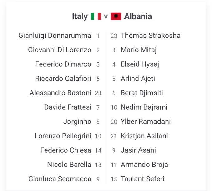The image size is (212, 191).
Task: Select the Italy team heading
Action: click(80, 16)
